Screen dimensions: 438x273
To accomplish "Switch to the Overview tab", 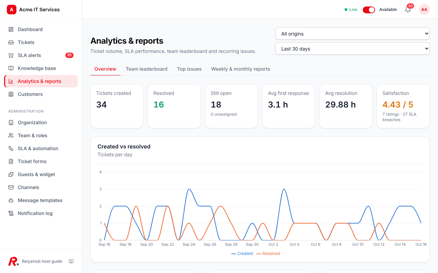I will click(105, 69).
